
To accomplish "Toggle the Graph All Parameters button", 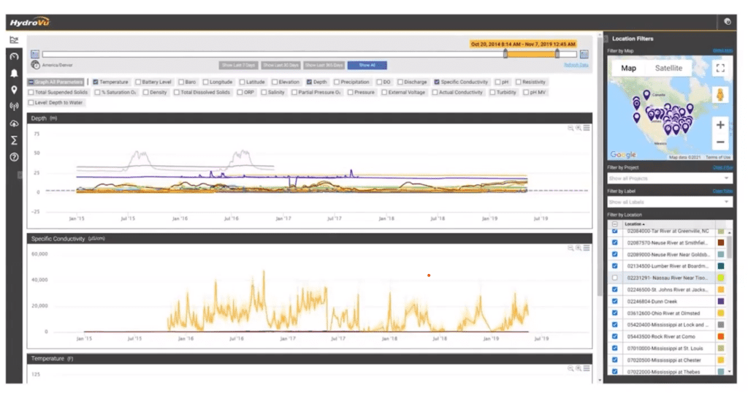I will tap(56, 82).
